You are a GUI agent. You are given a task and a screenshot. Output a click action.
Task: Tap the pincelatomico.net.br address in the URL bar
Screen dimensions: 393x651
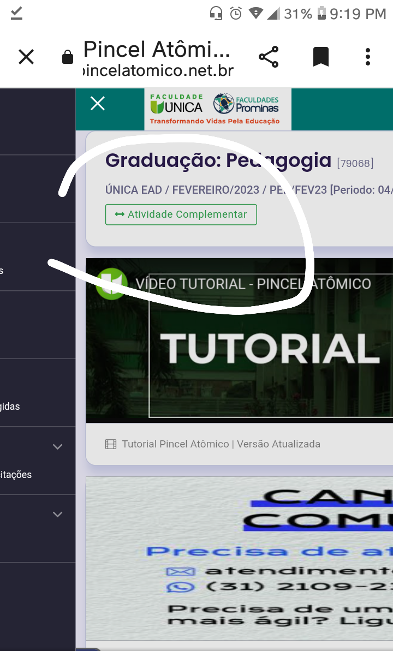tap(157, 70)
